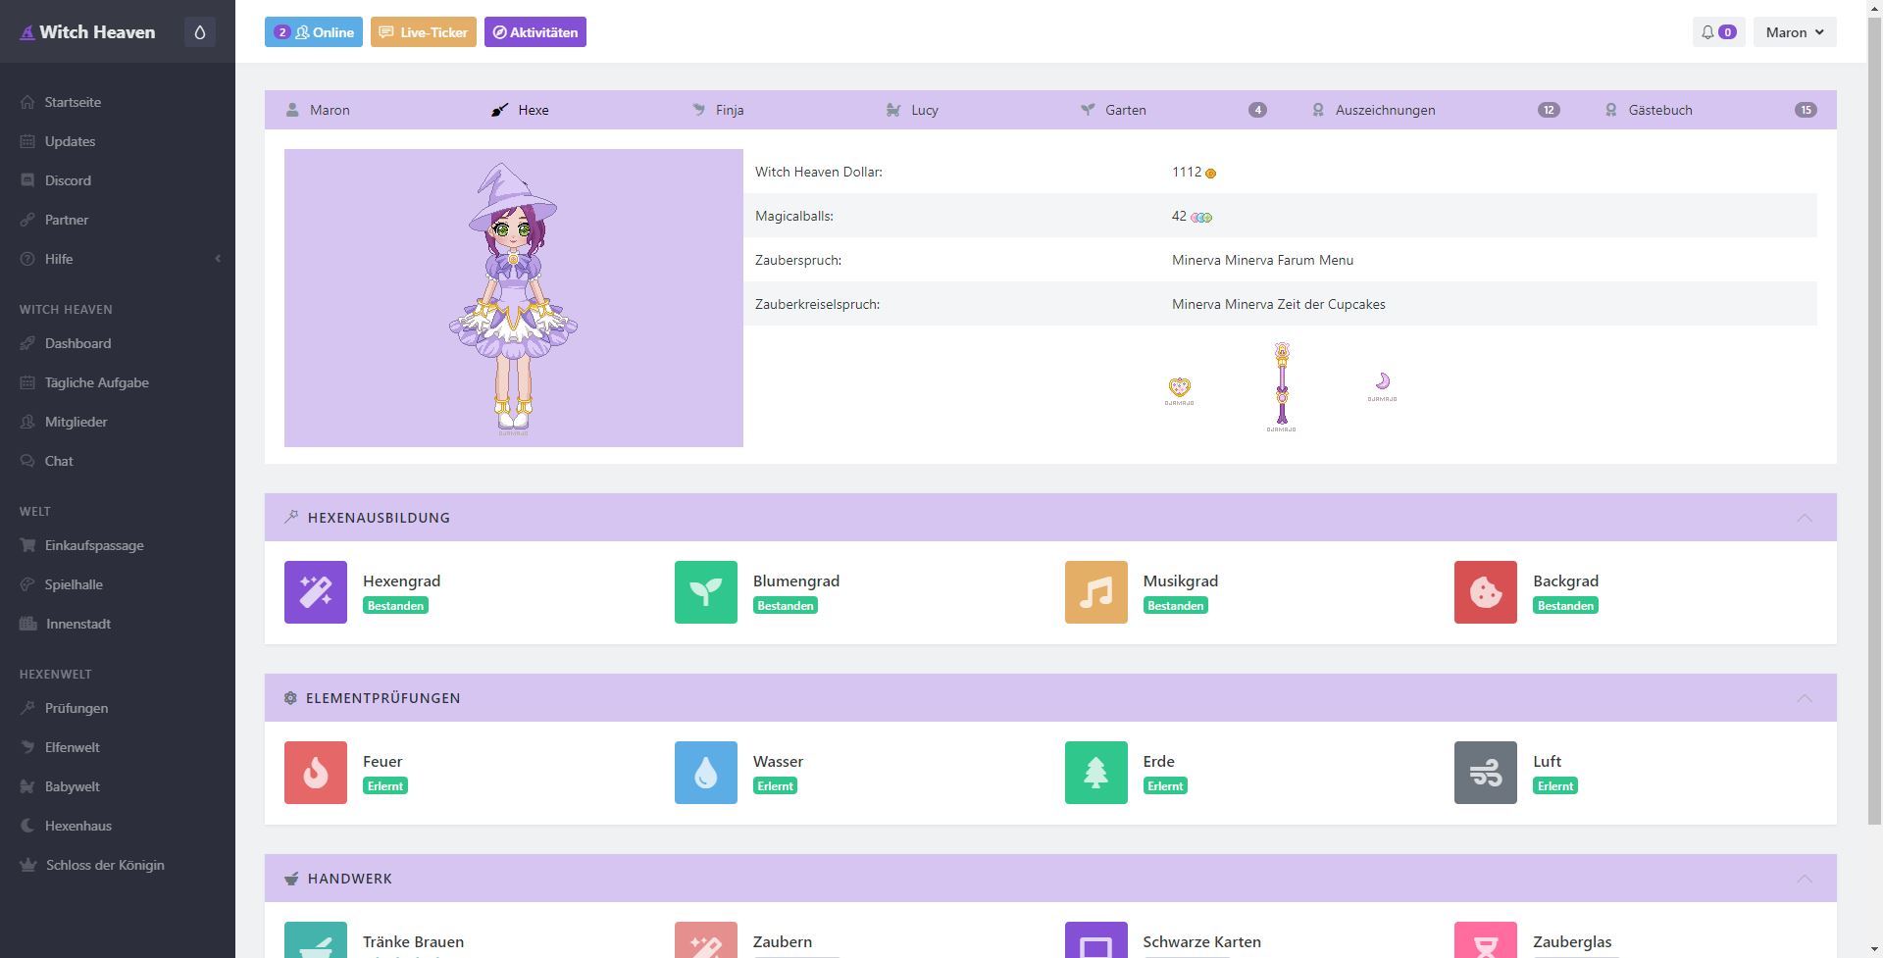The height and width of the screenshot is (958, 1883).
Task: Go to Schloss der Königin in the sidebar
Action: pyautogui.click(x=104, y=865)
